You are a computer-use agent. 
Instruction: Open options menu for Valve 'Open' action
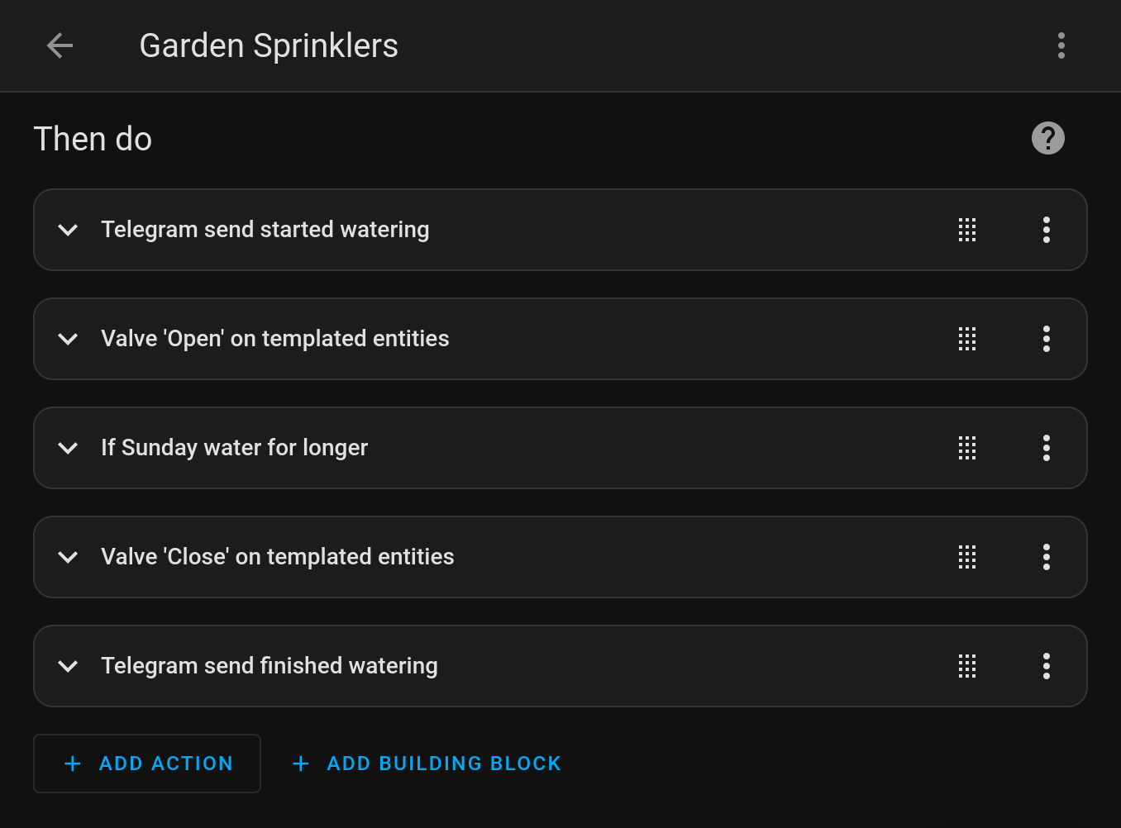pos(1046,339)
